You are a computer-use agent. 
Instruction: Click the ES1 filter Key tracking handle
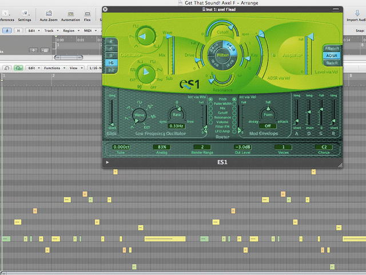tap(247, 58)
